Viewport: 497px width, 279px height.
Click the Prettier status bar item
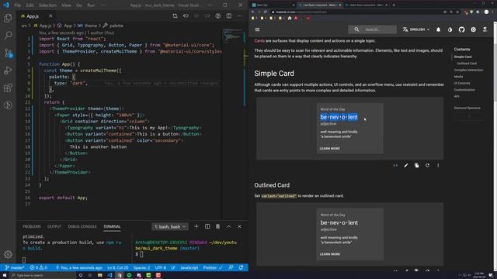point(213,267)
